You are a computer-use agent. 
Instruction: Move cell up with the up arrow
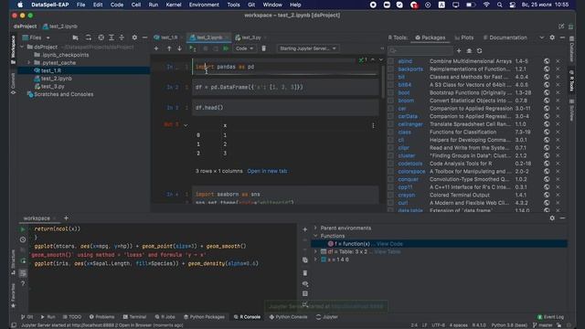pos(169,48)
